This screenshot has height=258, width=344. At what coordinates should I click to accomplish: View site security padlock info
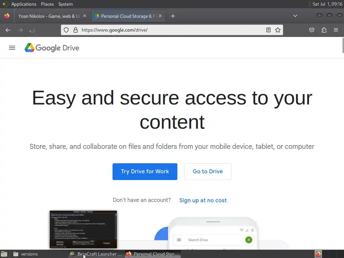(76, 30)
